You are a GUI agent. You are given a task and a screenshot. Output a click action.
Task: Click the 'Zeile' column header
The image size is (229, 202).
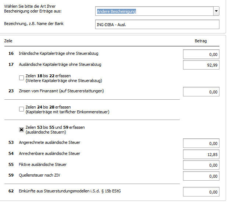(x=8, y=41)
